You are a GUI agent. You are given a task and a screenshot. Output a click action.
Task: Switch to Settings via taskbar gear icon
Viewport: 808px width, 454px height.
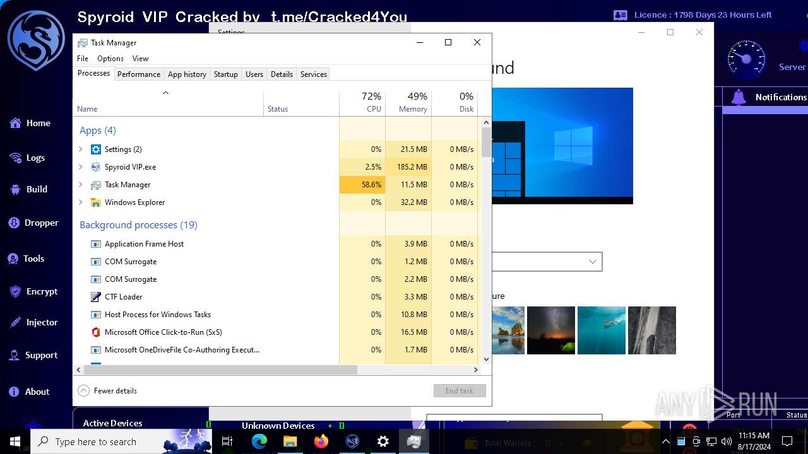(383, 441)
